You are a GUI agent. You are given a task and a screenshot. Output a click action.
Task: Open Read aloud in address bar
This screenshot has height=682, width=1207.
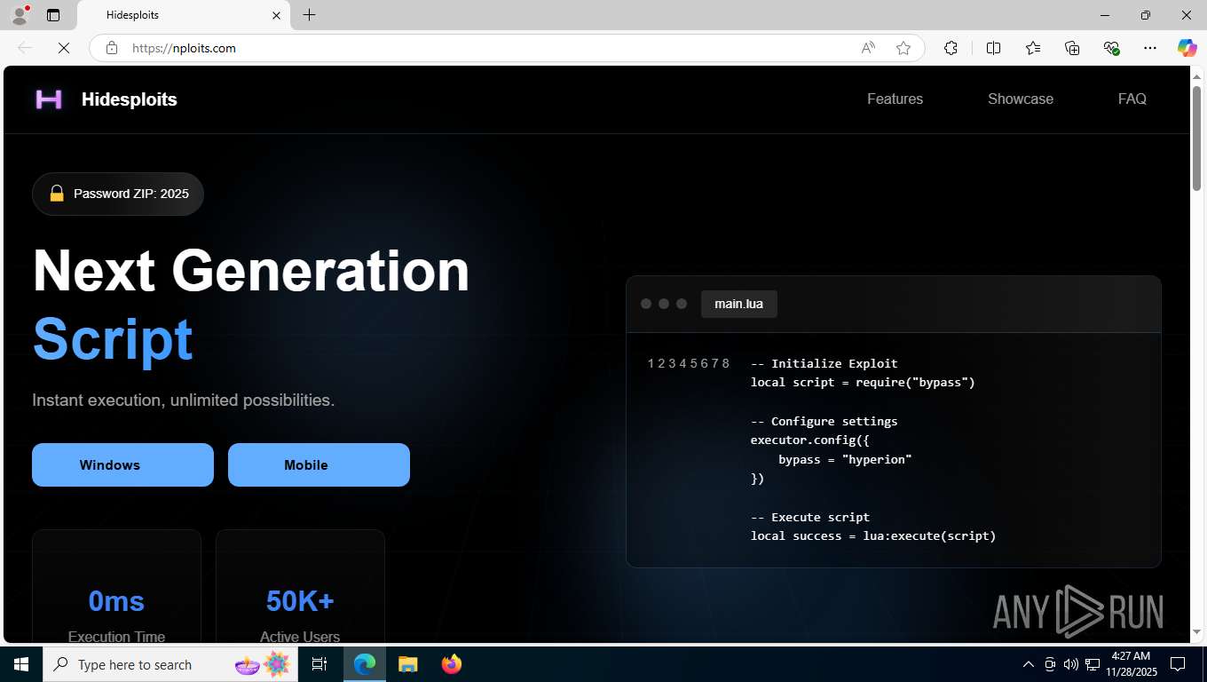point(868,48)
